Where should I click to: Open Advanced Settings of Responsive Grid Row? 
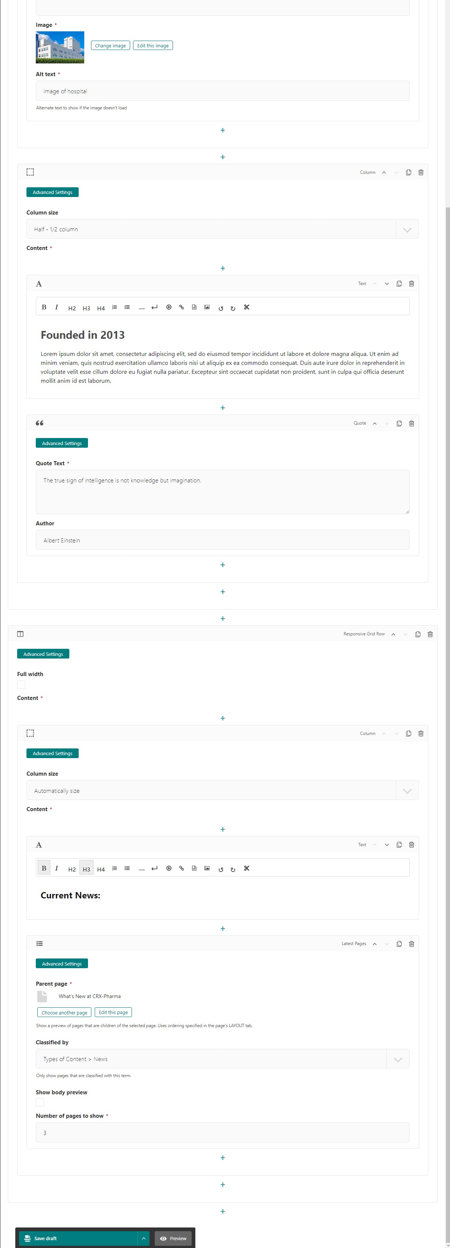tap(43, 654)
